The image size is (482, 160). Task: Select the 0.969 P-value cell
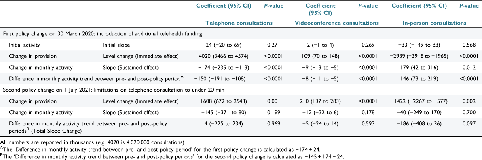point(273,125)
